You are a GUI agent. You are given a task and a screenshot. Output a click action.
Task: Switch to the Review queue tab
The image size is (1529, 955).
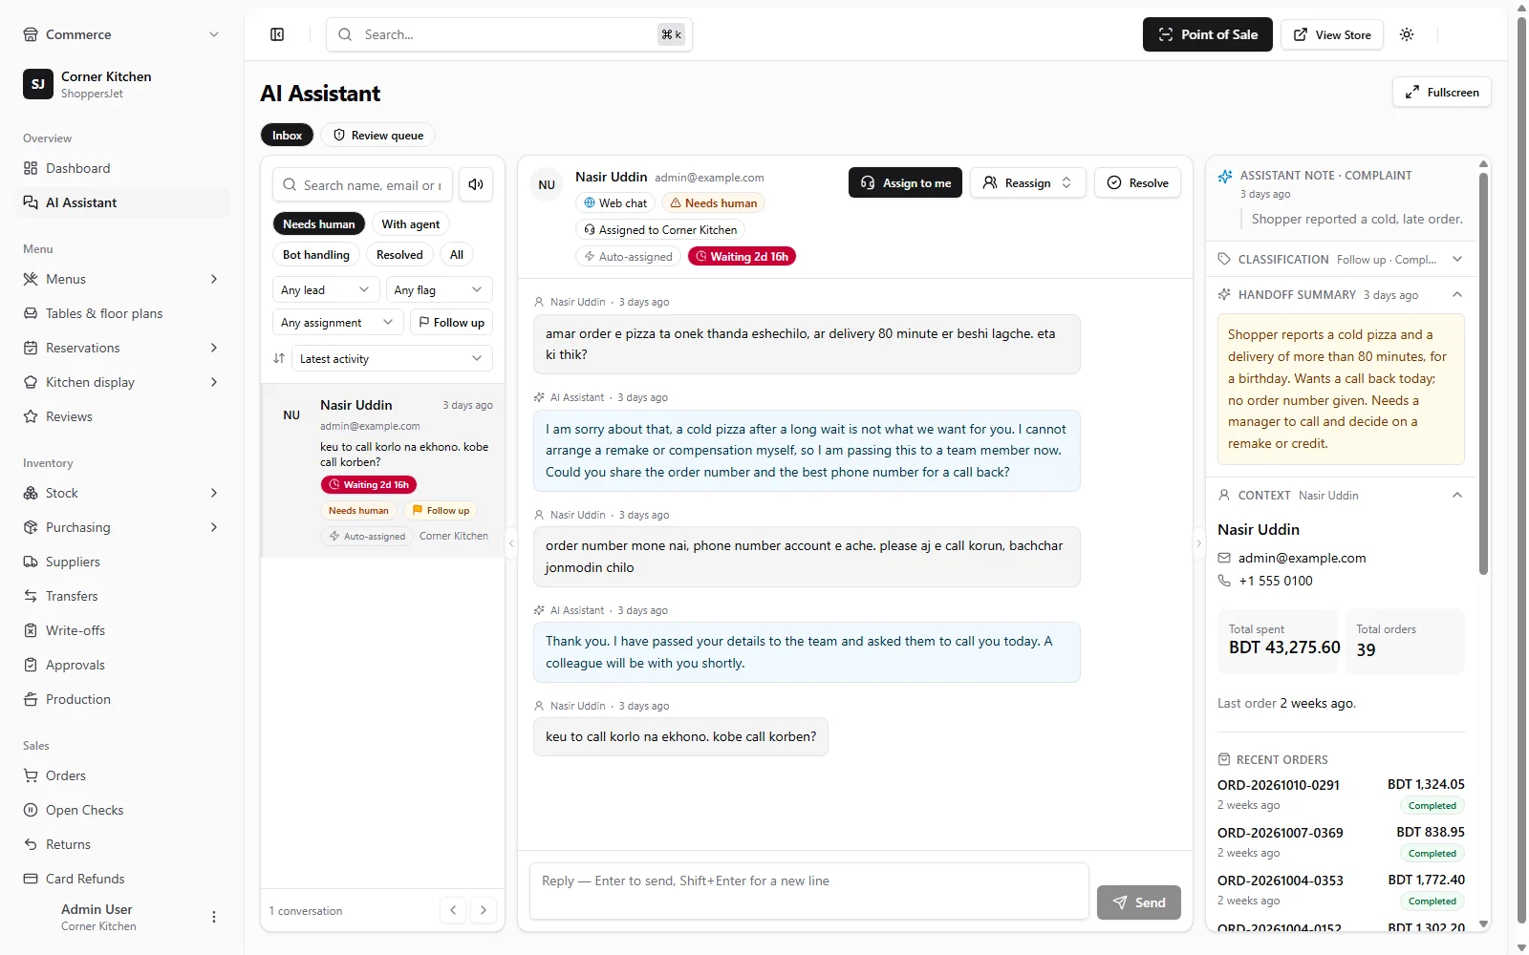coord(378,136)
